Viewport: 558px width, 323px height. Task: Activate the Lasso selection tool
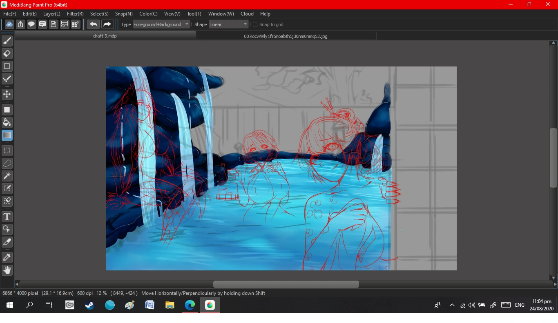pyautogui.click(x=7, y=163)
